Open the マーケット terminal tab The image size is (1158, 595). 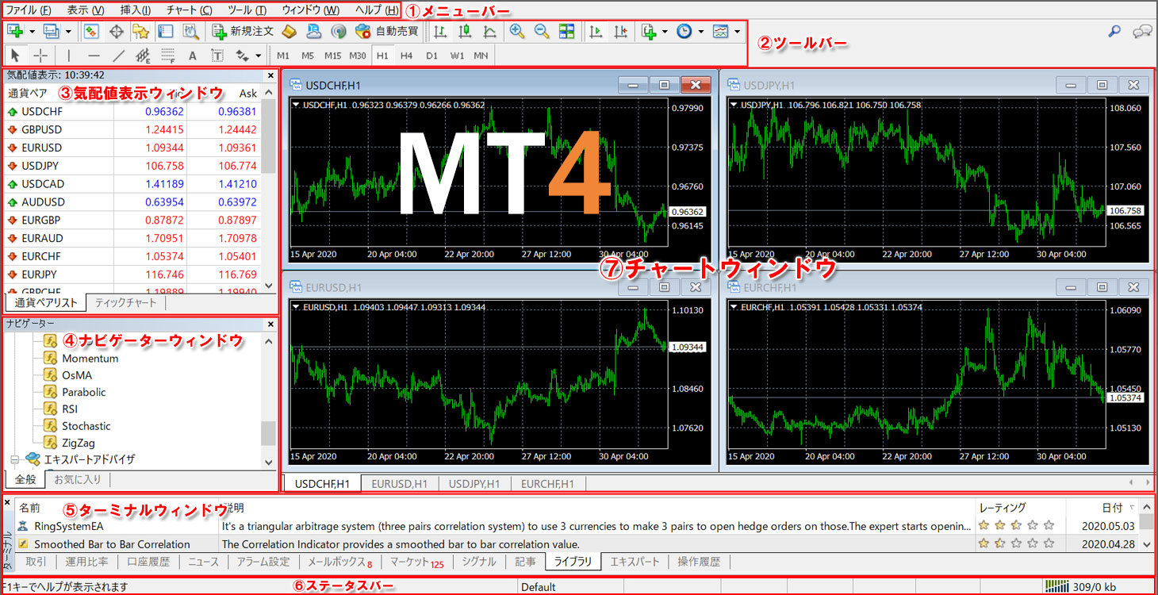(x=416, y=562)
